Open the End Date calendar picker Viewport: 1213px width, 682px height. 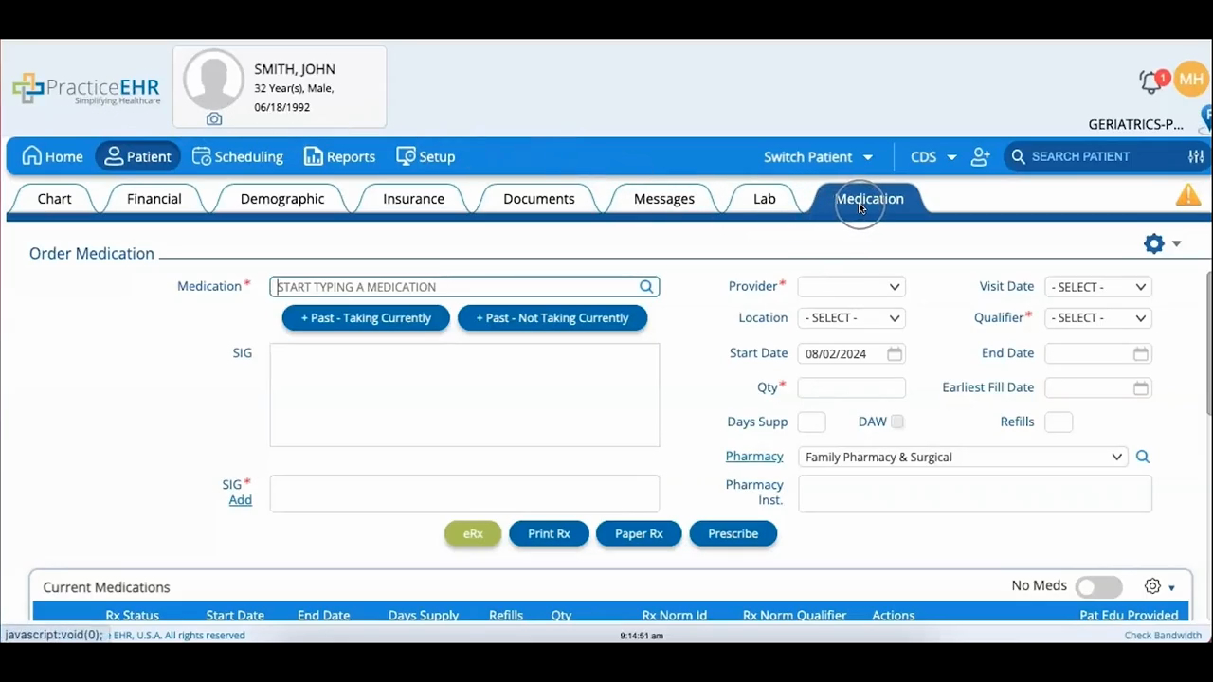(x=1141, y=353)
